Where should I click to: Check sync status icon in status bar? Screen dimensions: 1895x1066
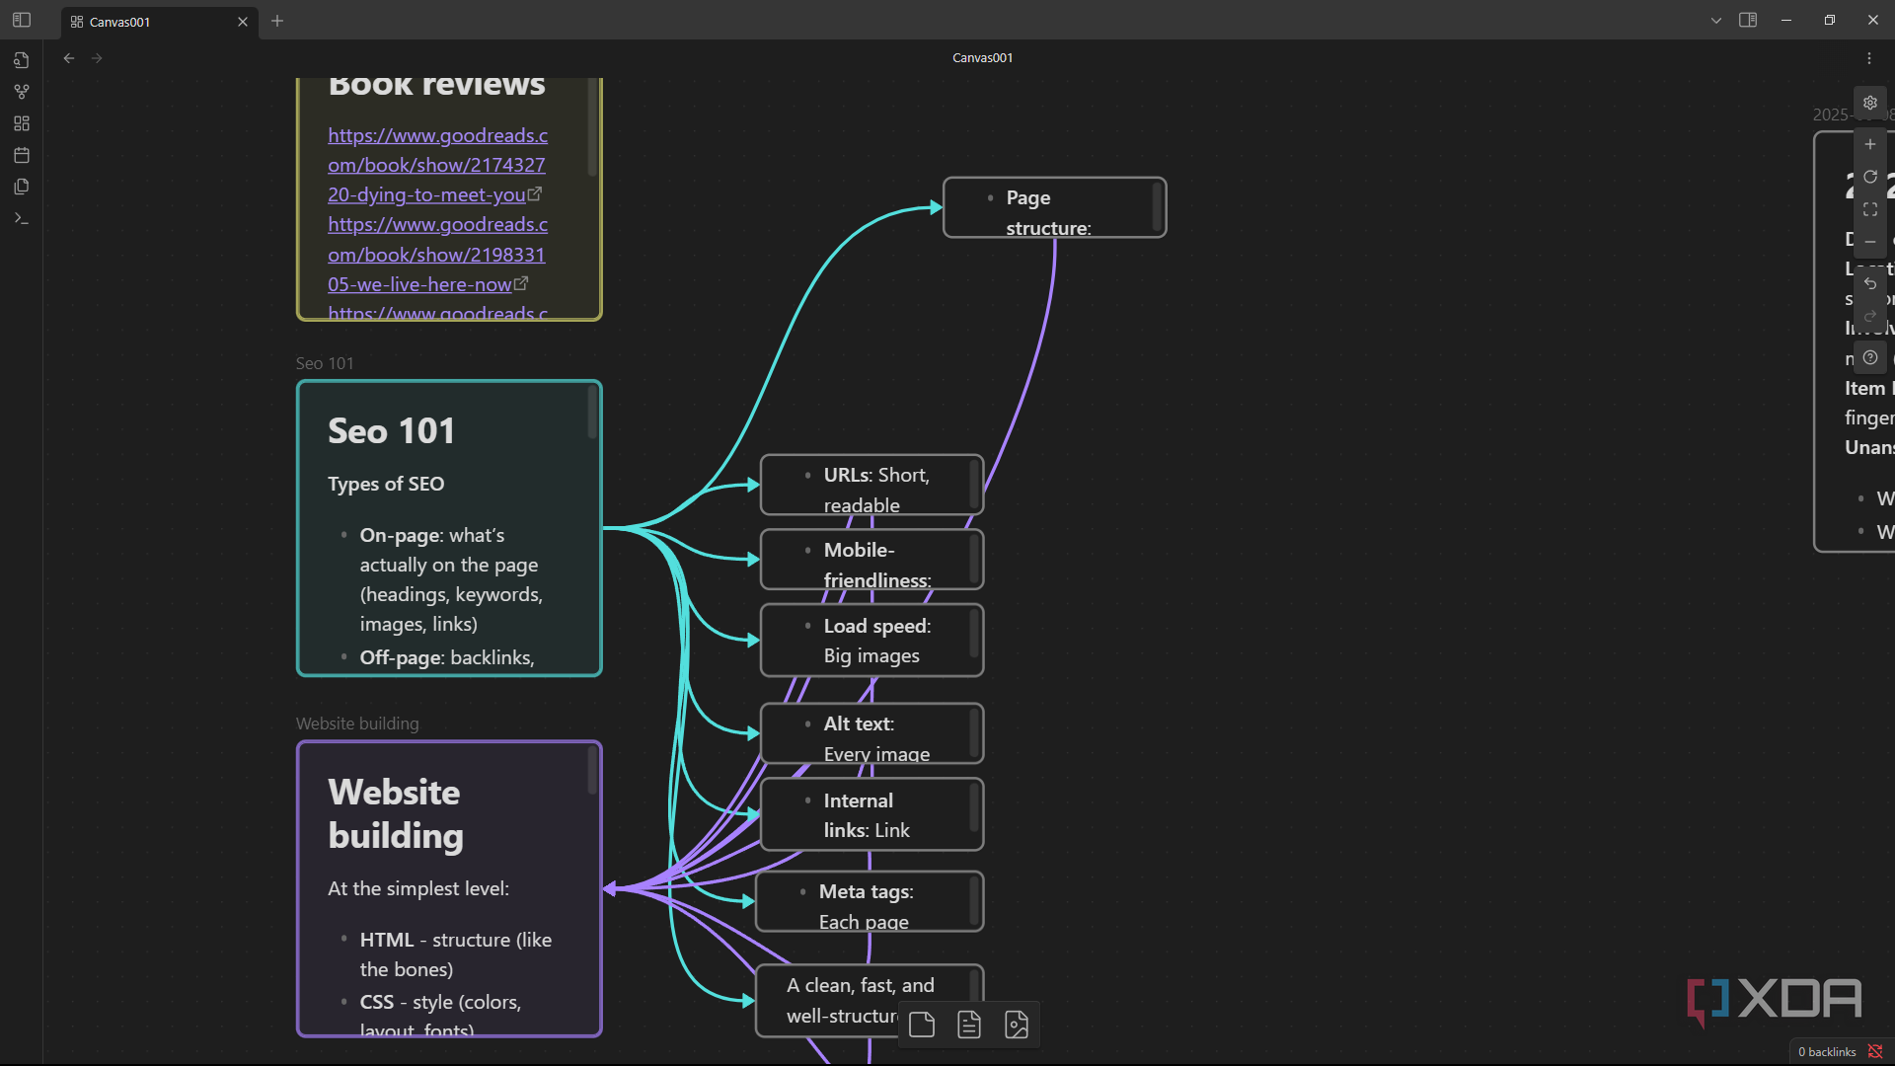coord(1875,1052)
